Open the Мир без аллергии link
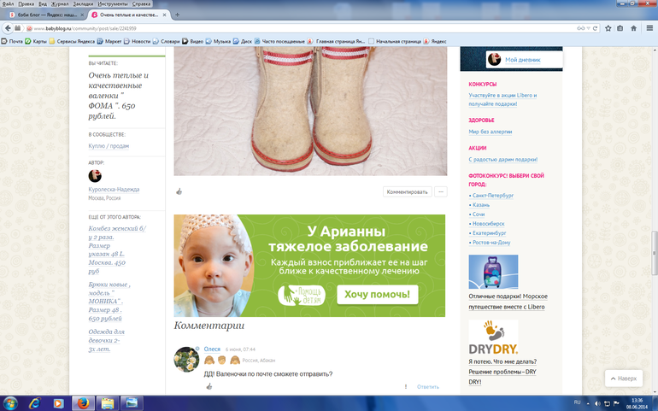 point(491,132)
